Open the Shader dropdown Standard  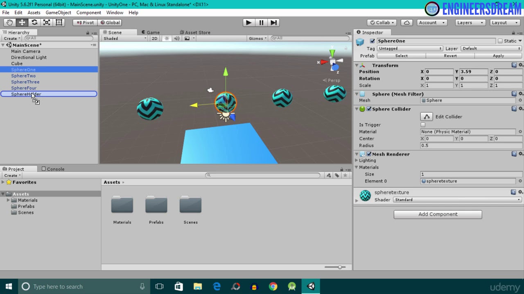[x=457, y=200]
